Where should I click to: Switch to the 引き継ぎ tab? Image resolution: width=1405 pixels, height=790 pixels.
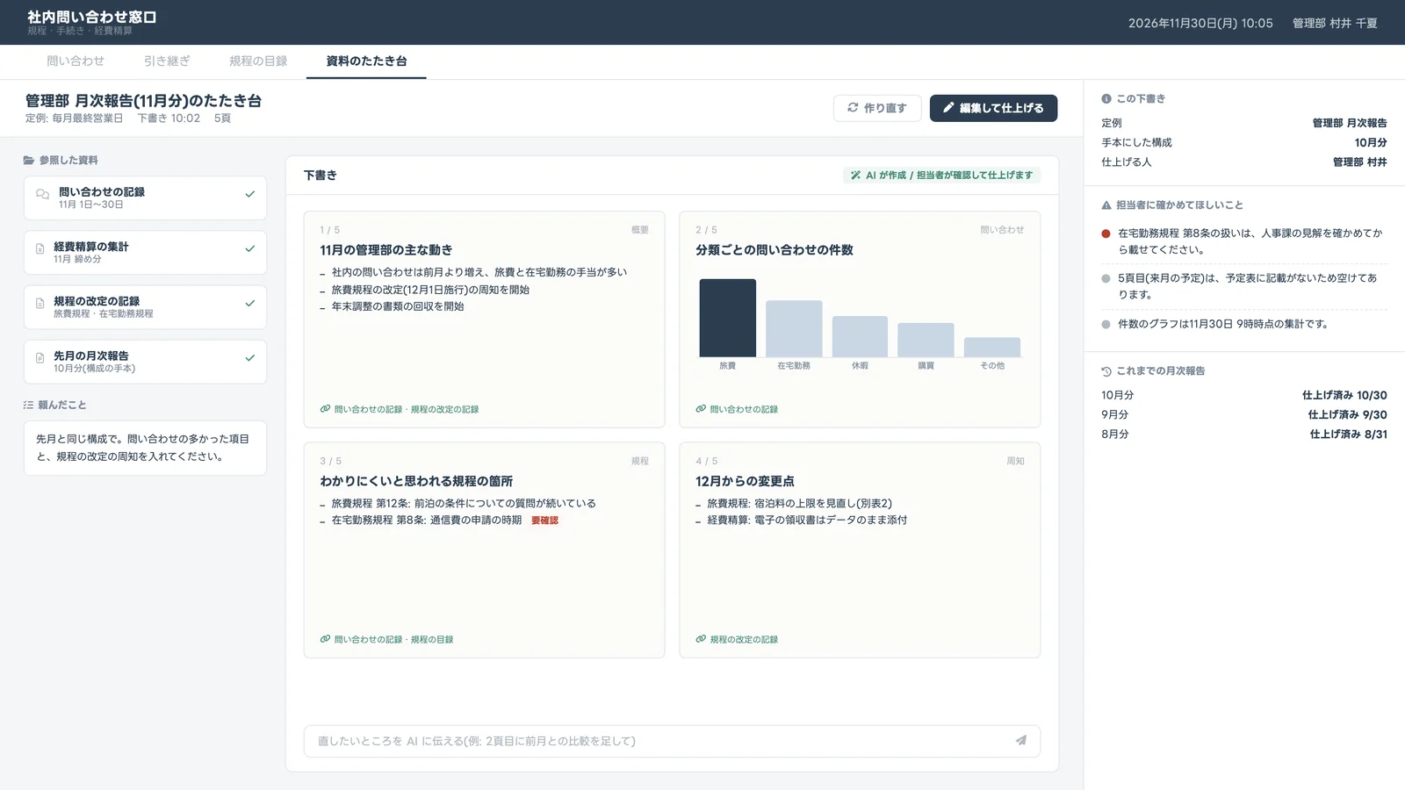pos(167,61)
